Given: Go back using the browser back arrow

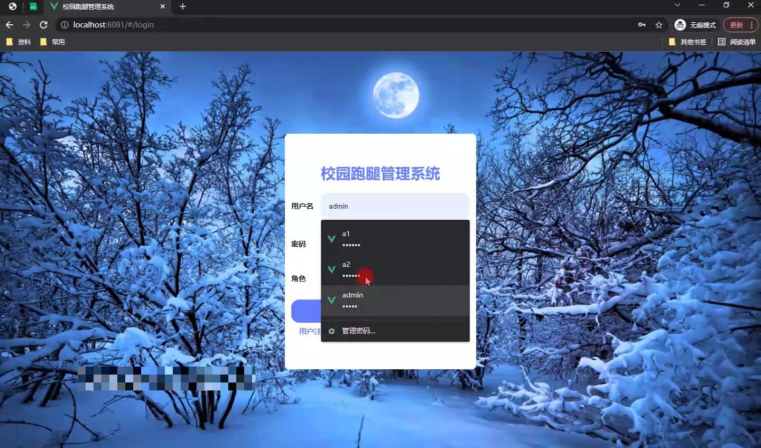Looking at the screenshot, I should tap(10, 25).
